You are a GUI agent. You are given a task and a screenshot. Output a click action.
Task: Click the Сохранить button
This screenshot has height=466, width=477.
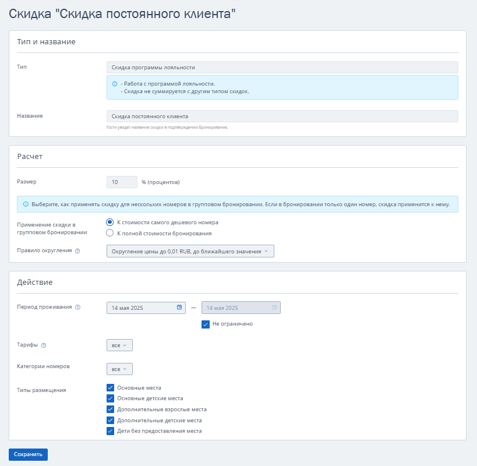click(28, 454)
